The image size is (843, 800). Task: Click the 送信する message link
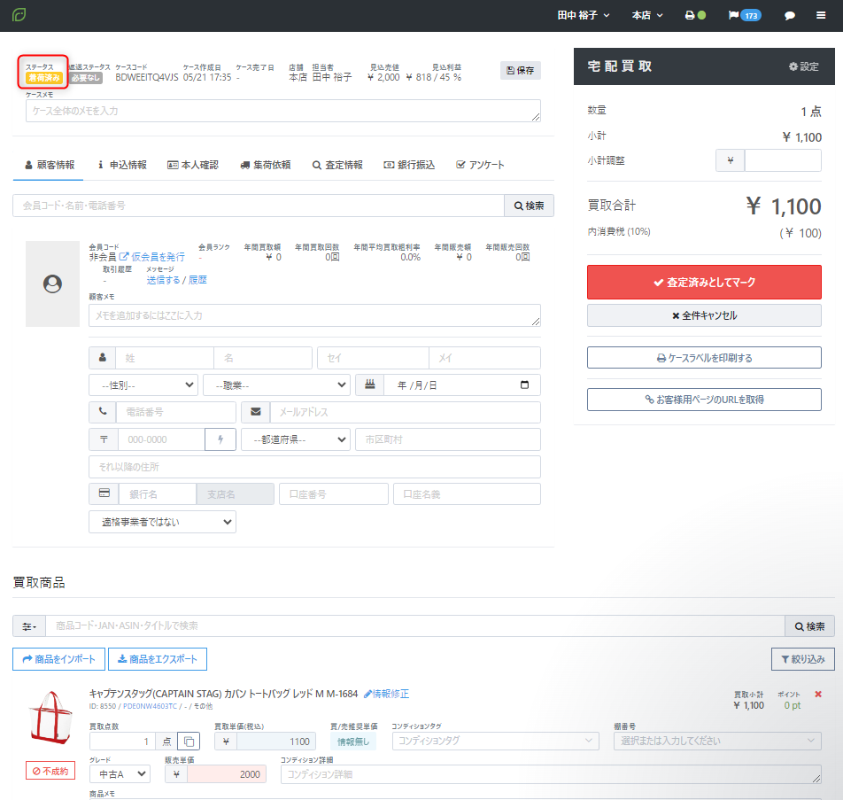click(164, 280)
